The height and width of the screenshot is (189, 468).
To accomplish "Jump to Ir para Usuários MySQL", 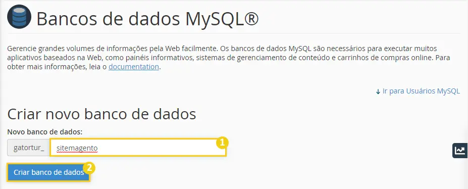I will [421, 91].
